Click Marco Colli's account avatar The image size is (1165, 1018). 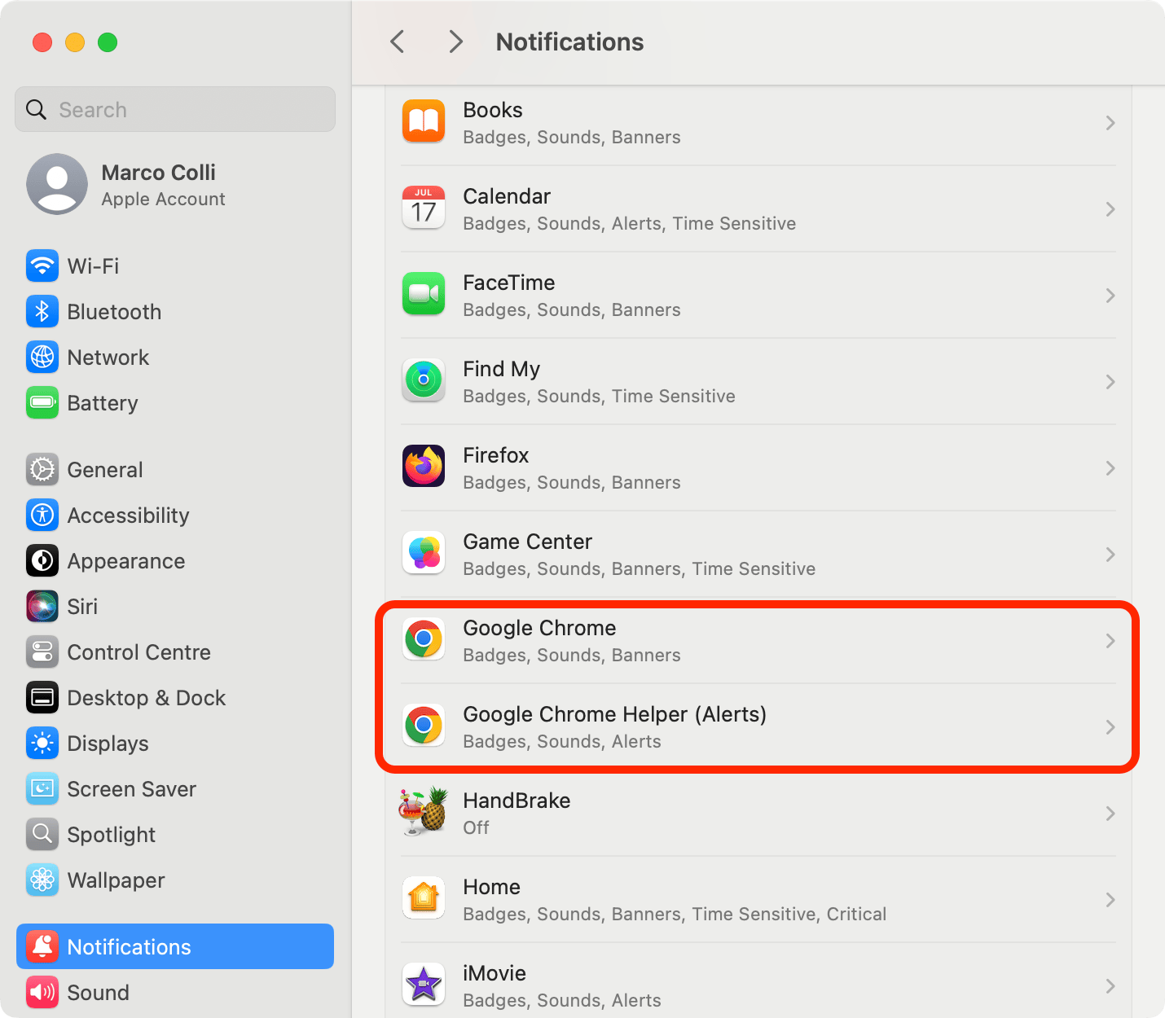pos(57,185)
